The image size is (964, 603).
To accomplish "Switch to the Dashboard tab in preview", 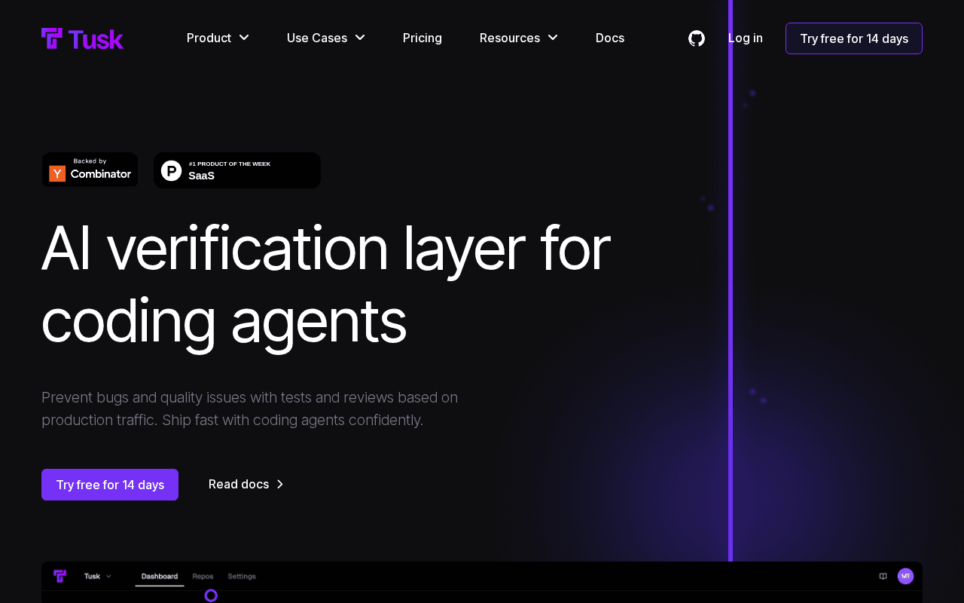I will pos(160,577).
